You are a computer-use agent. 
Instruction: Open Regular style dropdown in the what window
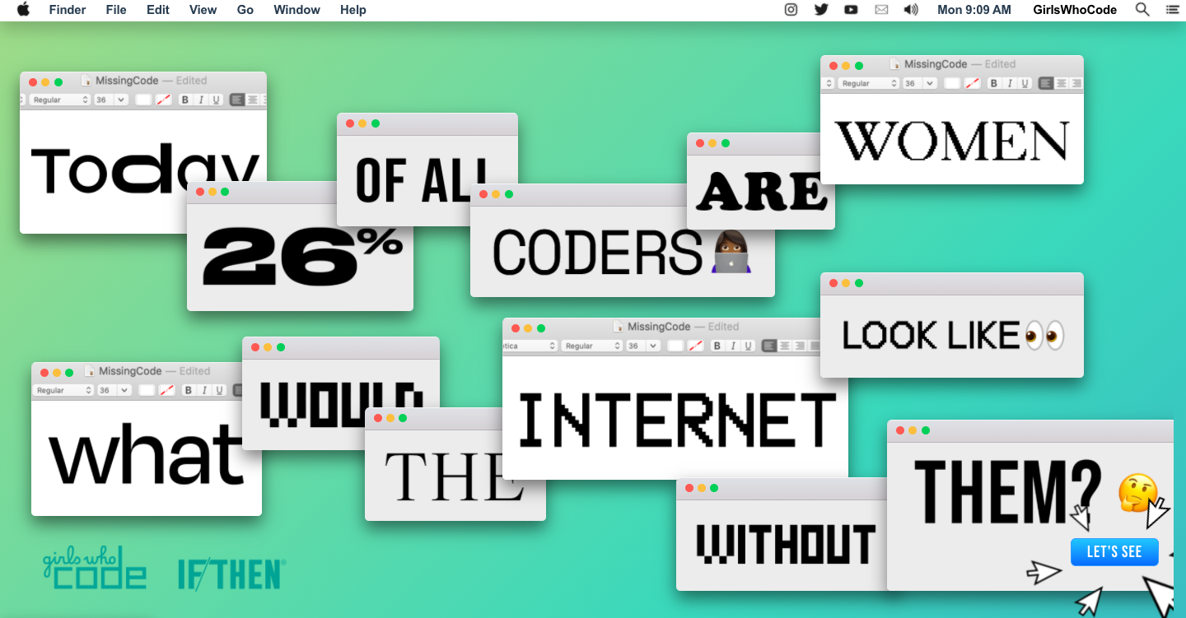pyautogui.click(x=62, y=390)
